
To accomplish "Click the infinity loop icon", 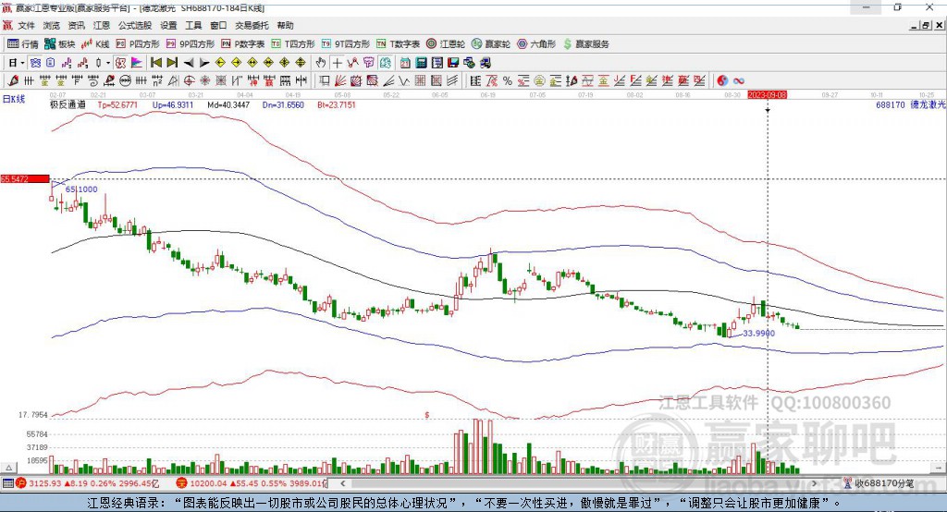I will (x=738, y=81).
